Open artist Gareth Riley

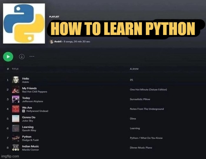pyautogui.click(x=29, y=130)
